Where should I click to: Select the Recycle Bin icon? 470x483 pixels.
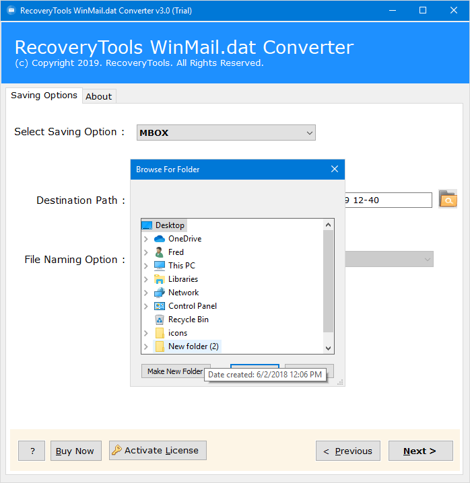click(160, 320)
